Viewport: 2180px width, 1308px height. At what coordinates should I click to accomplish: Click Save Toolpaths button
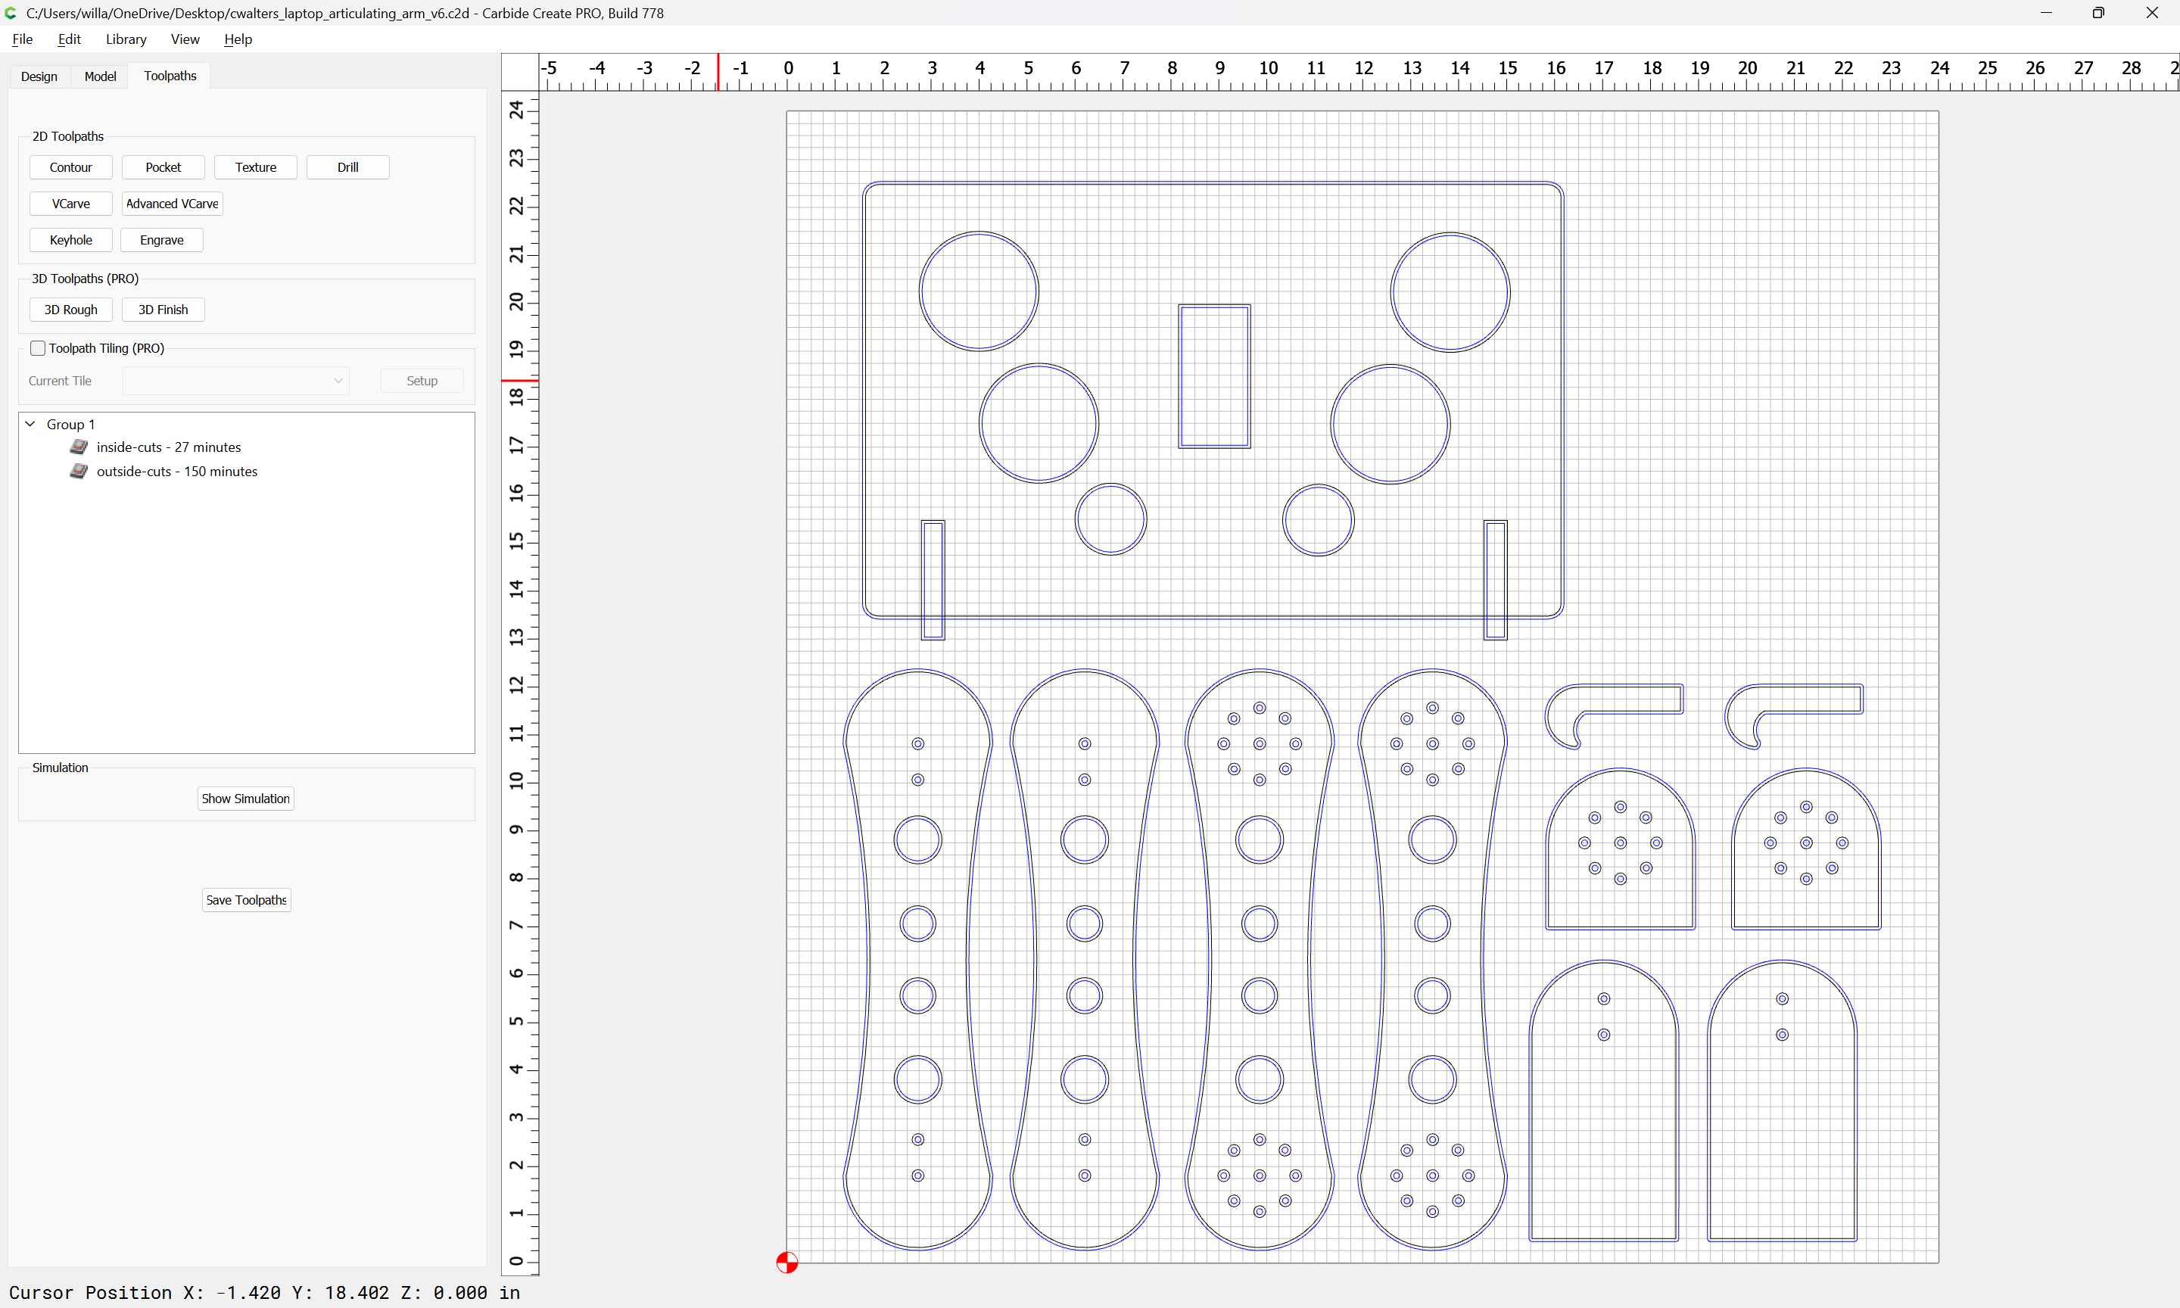click(246, 900)
